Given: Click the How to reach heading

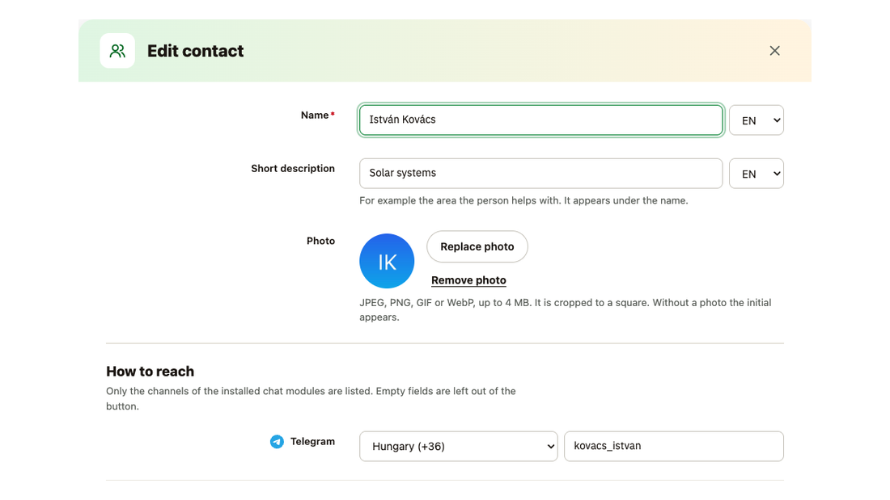Looking at the screenshot, I should (150, 372).
